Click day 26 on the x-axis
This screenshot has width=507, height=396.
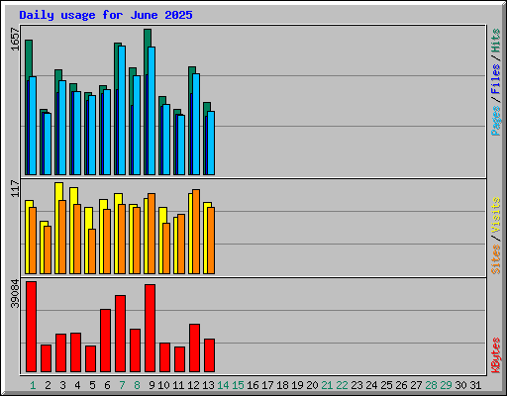tap(401, 385)
